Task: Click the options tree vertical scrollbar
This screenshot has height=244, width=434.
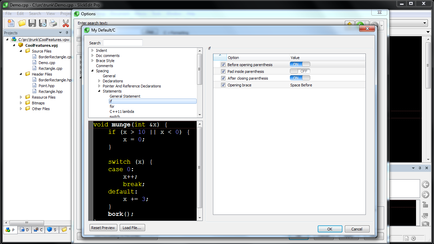Action: pyautogui.click(x=200, y=83)
